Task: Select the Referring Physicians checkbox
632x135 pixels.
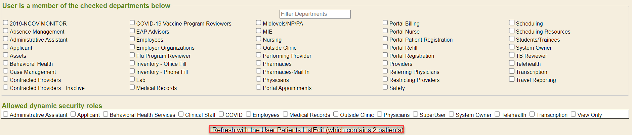Action: 385,71
